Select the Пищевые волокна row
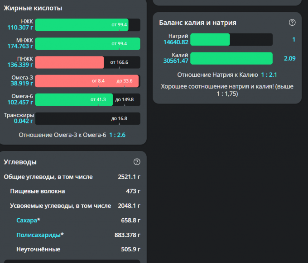Image resolution: width=308 pixels, height=263 pixels. click(72, 191)
